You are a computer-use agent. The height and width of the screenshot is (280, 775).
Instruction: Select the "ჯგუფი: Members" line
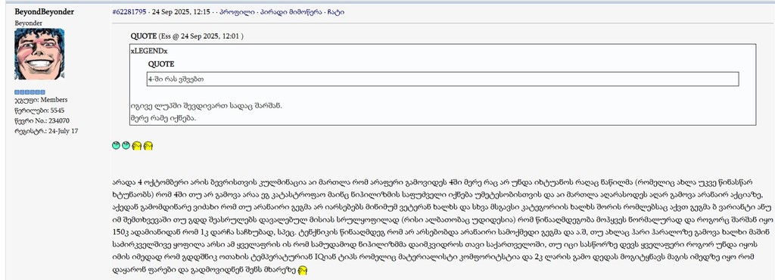coord(41,100)
